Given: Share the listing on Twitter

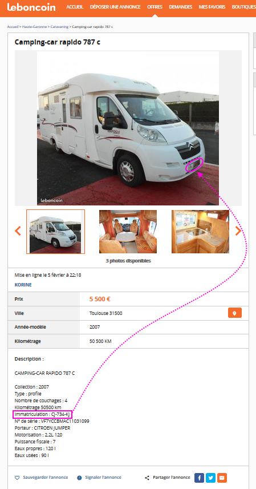Looking at the screenshot, I should (x=210, y=478).
